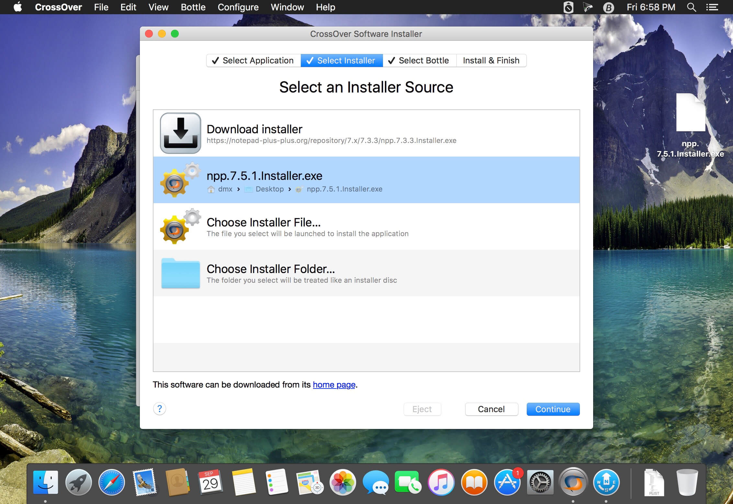Open iBooks in the Dock
Image resolution: width=733 pixels, height=504 pixels.
tap(474, 482)
